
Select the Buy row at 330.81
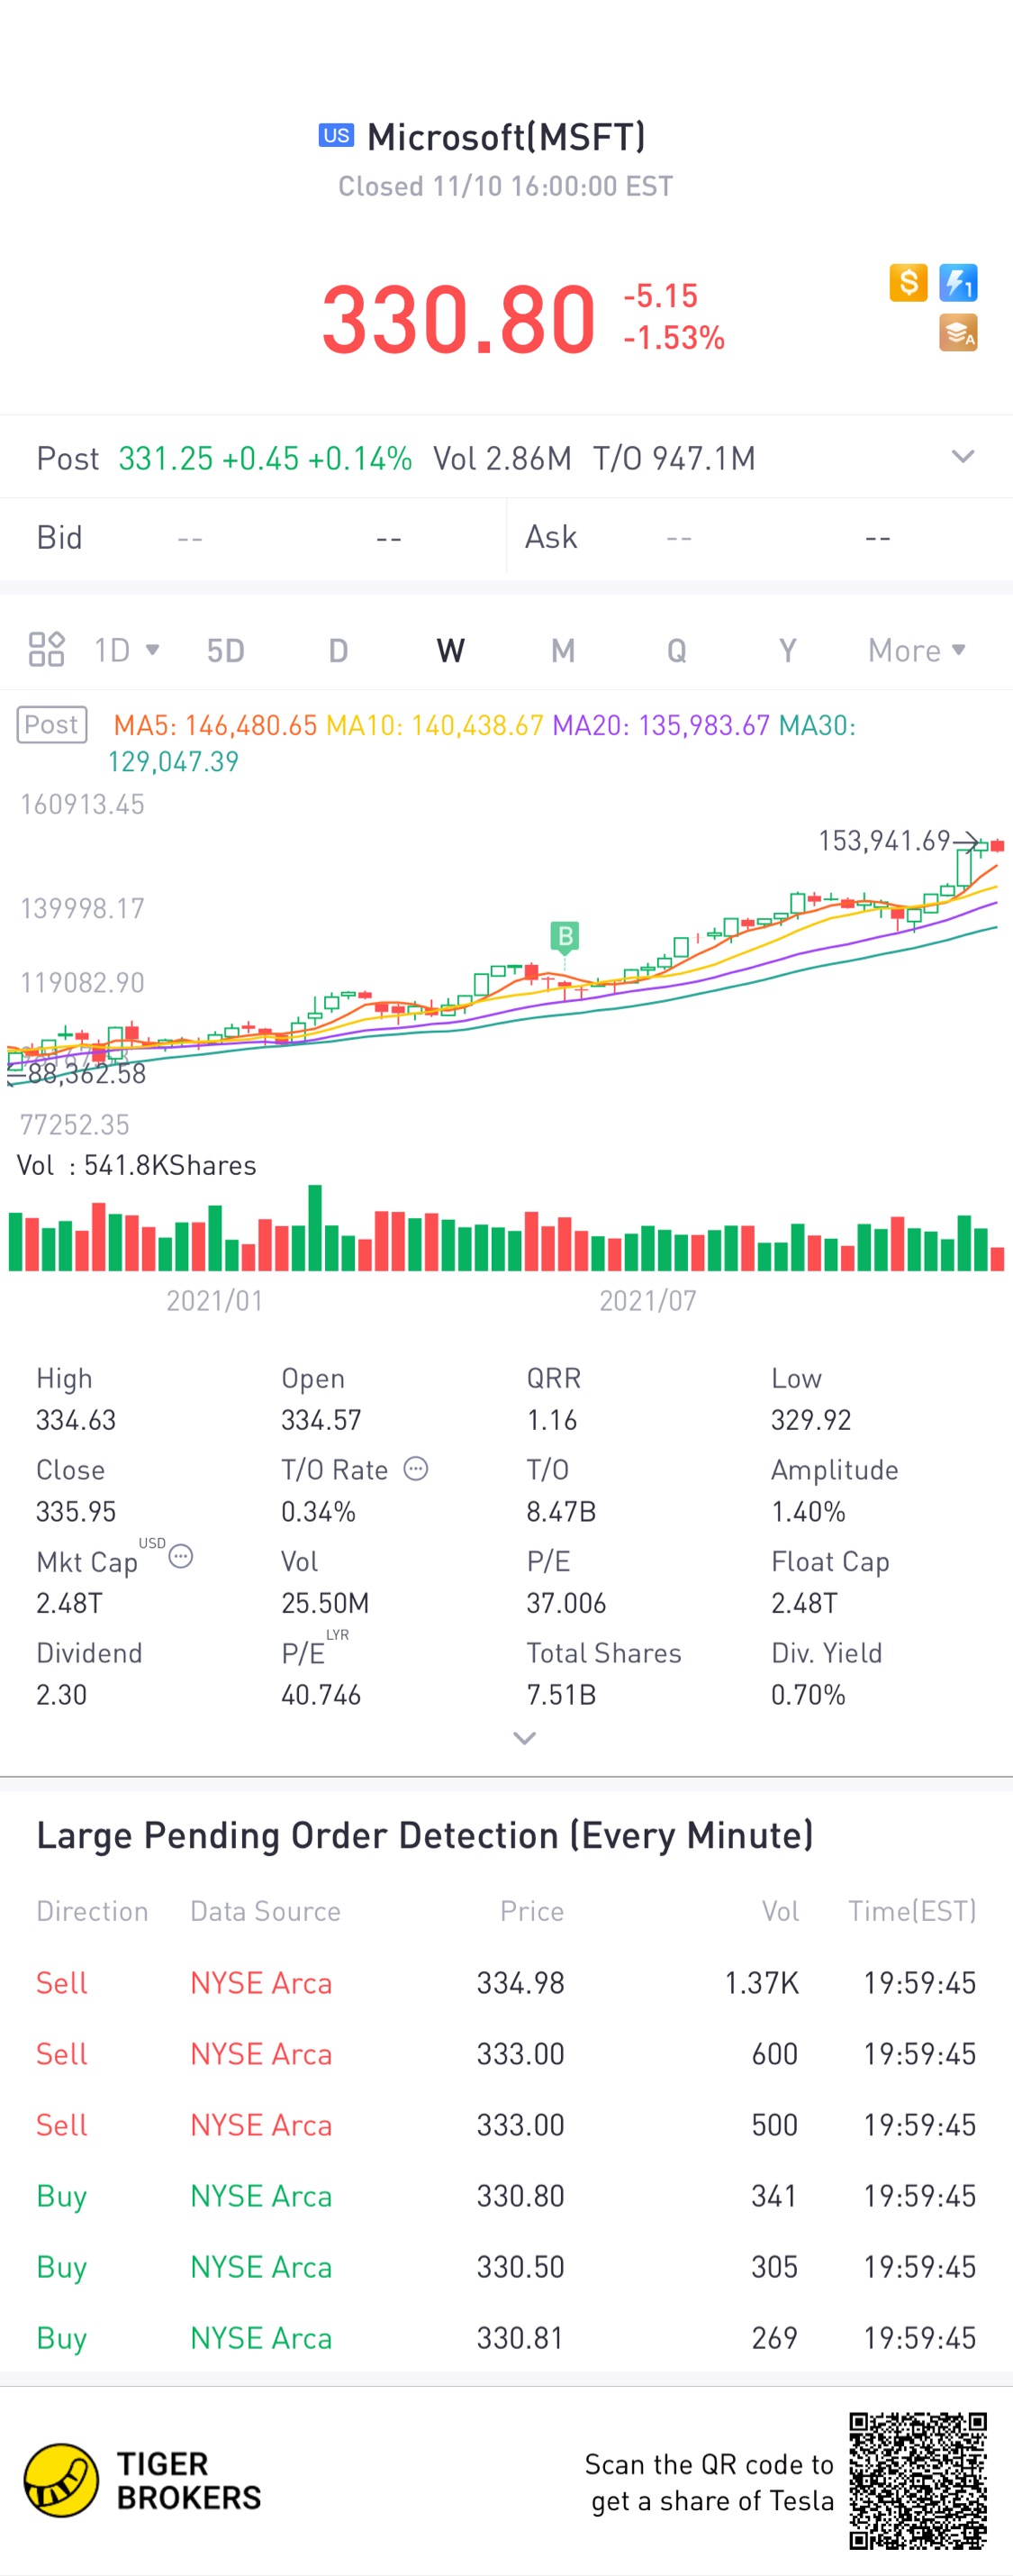coord(506,2337)
